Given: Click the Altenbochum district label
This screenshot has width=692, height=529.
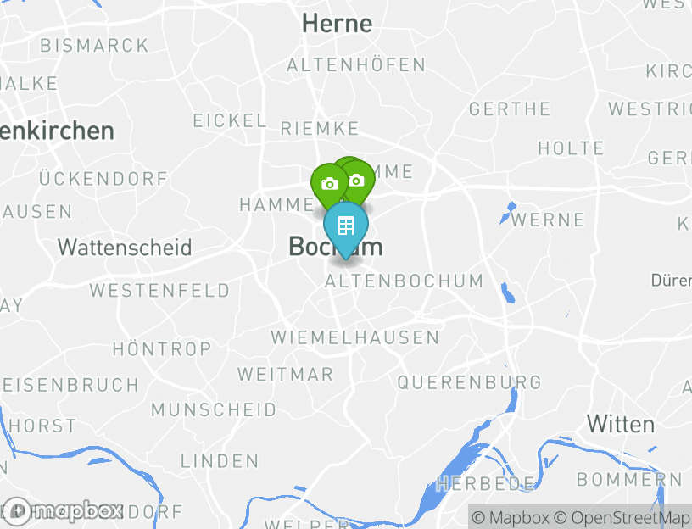Looking at the screenshot, I should [x=404, y=281].
